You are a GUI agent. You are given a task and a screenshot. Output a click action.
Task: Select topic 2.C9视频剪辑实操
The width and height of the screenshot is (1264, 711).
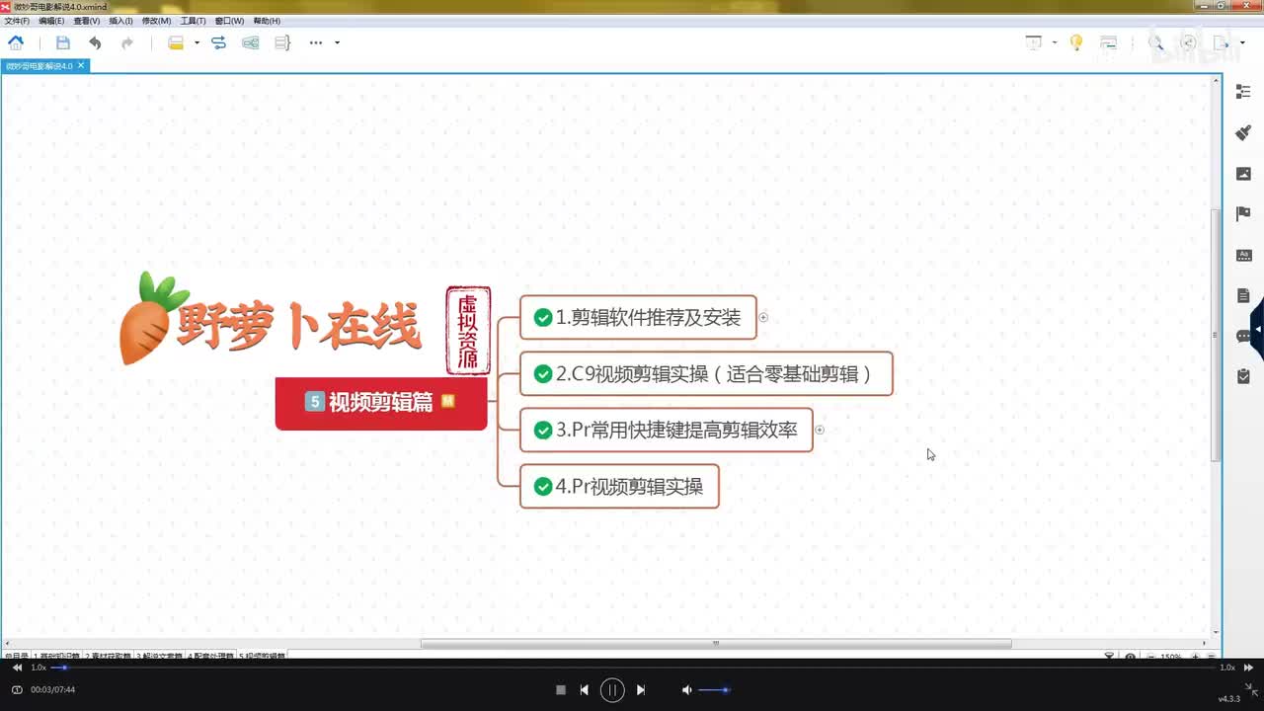click(706, 373)
